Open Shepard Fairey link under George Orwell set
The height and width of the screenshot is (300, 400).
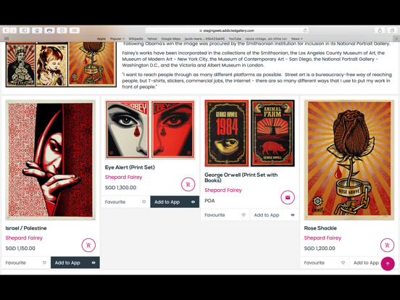tap(223, 190)
